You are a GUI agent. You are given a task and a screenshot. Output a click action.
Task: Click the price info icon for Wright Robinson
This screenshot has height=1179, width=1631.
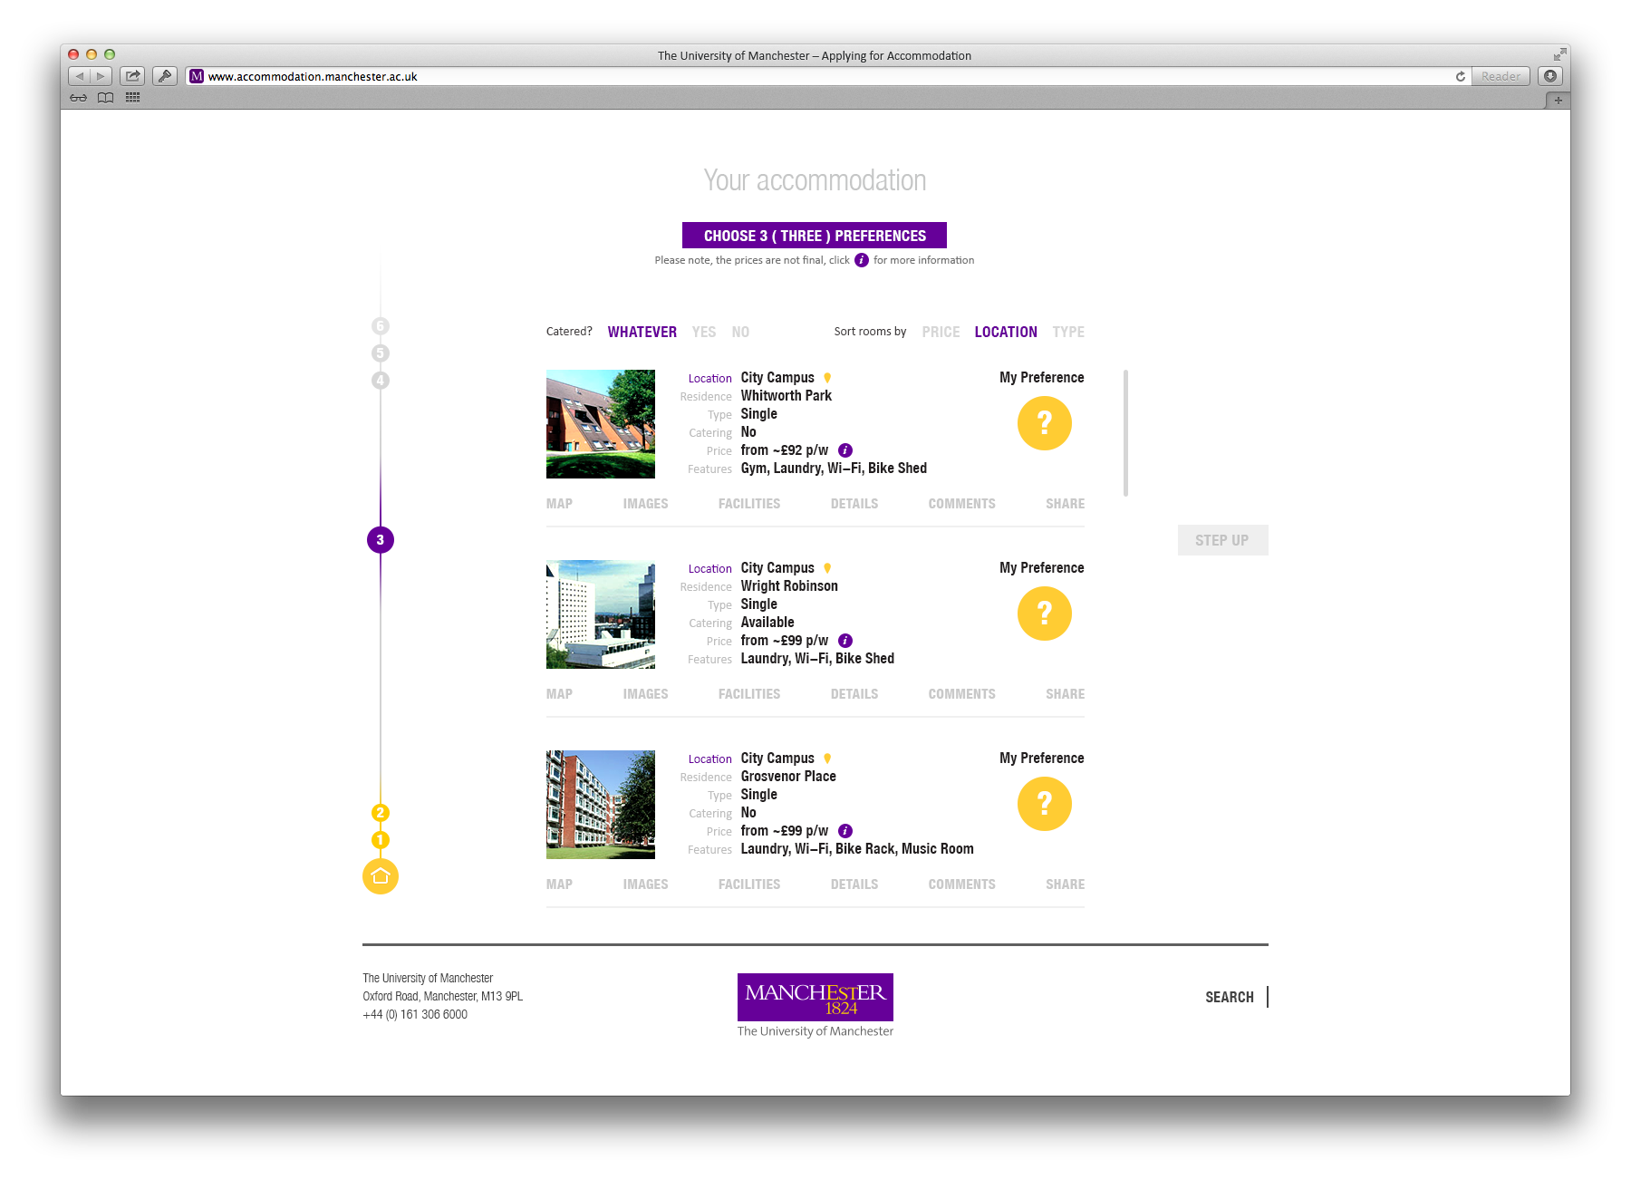[x=845, y=641]
